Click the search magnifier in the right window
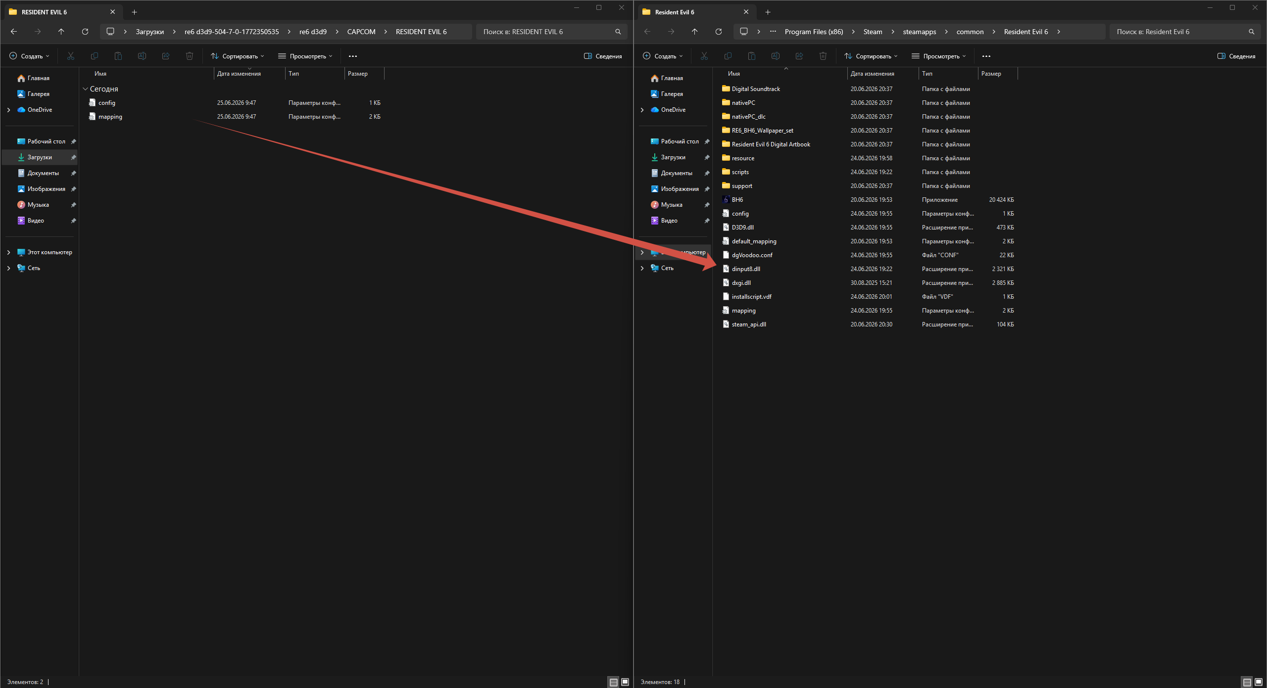This screenshot has width=1267, height=688. (1252, 32)
